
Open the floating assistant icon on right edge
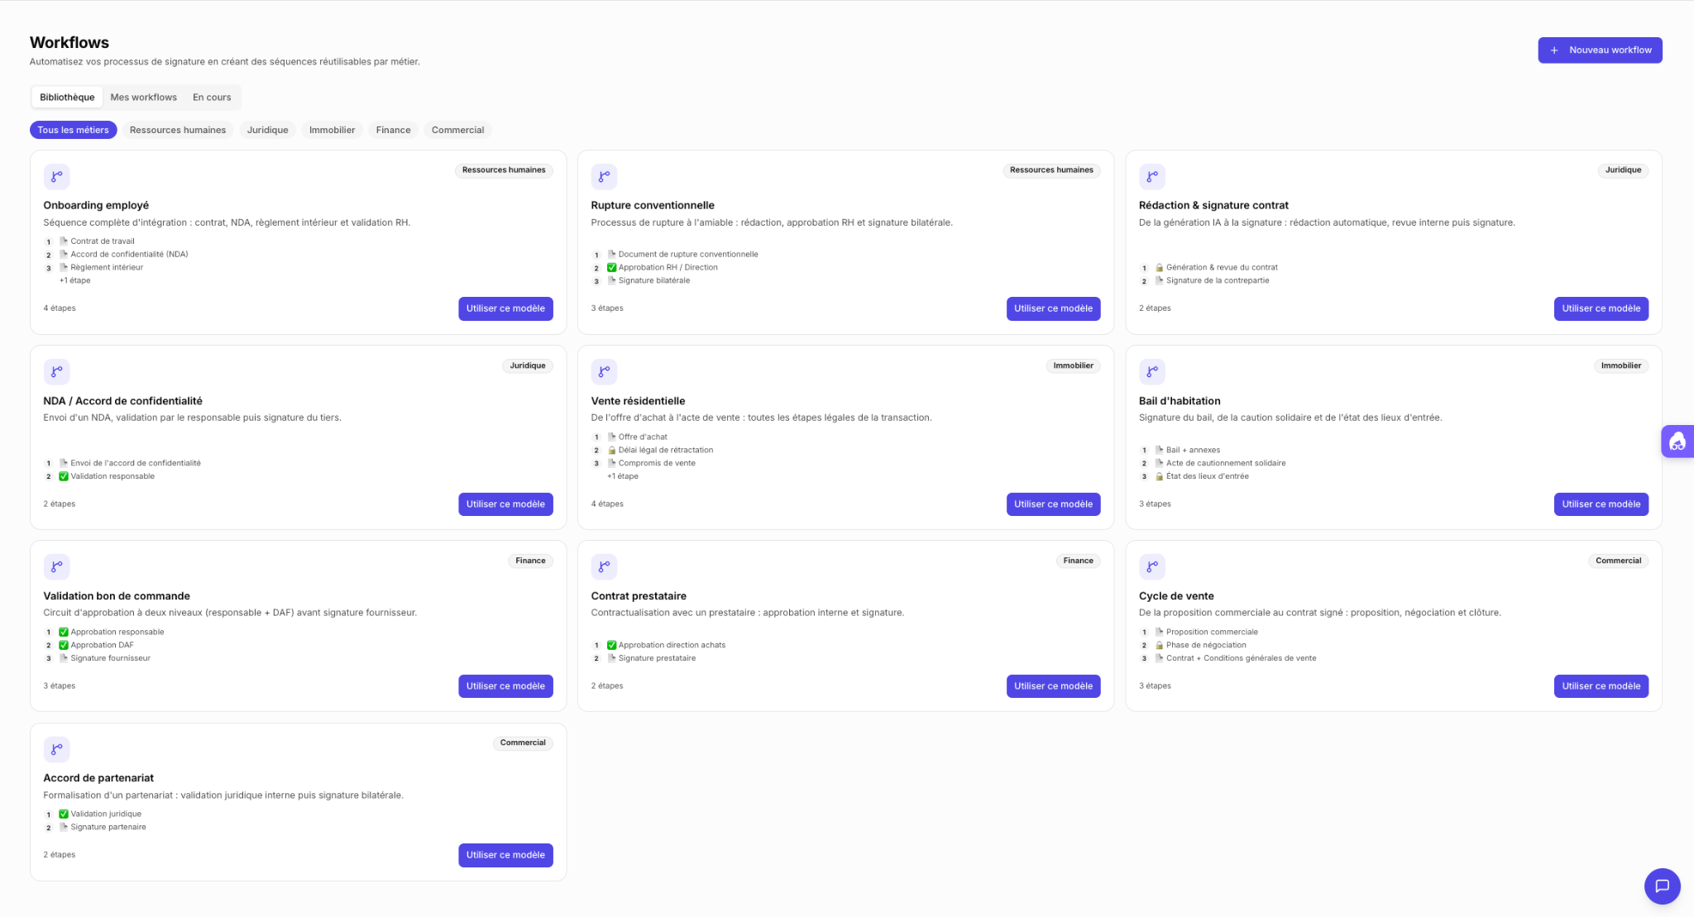[1677, 442]
